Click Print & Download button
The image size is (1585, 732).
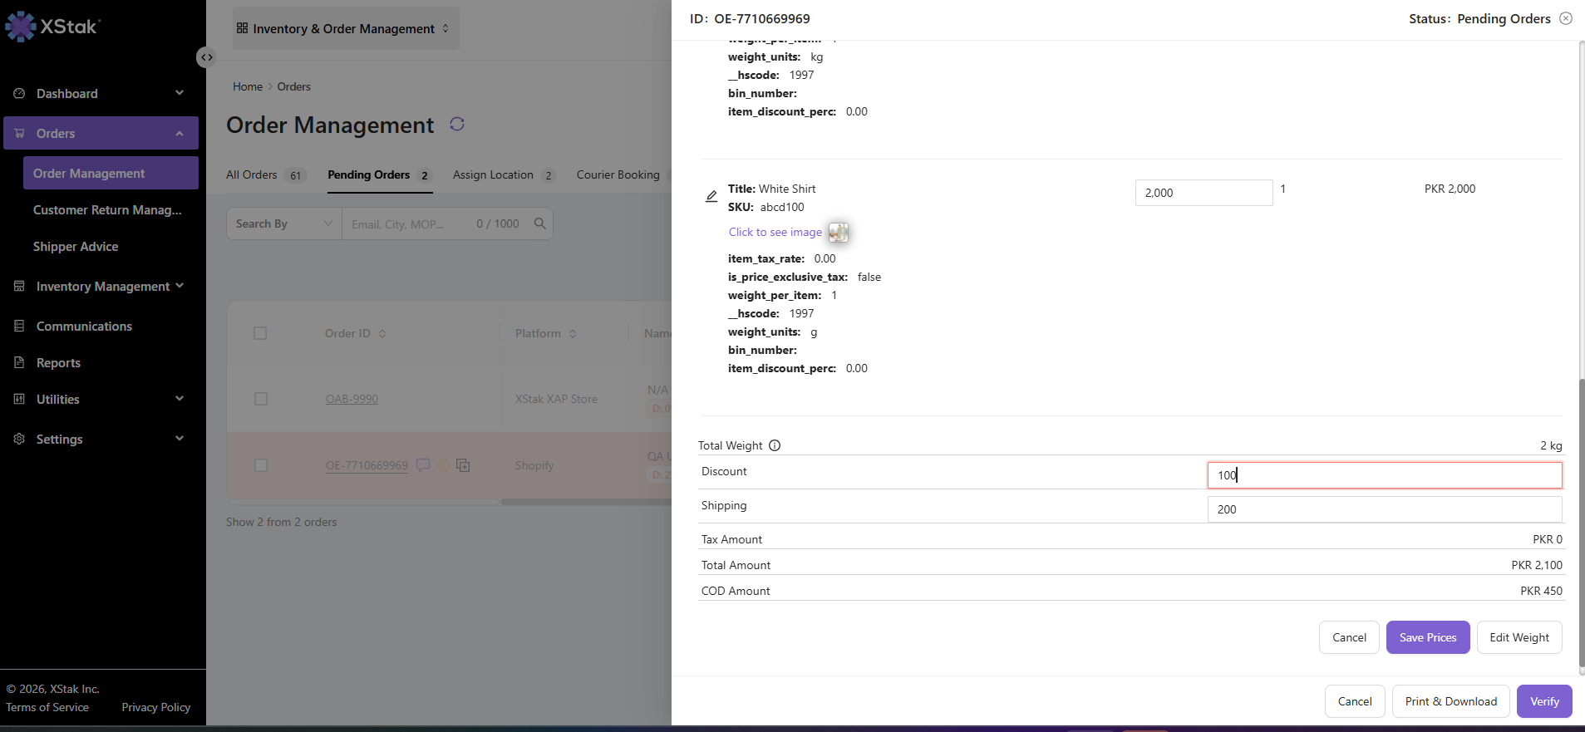click(x=1451, y=701)
